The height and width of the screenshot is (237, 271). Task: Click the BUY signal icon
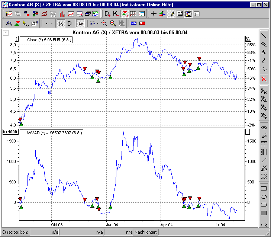coord(134,23)
